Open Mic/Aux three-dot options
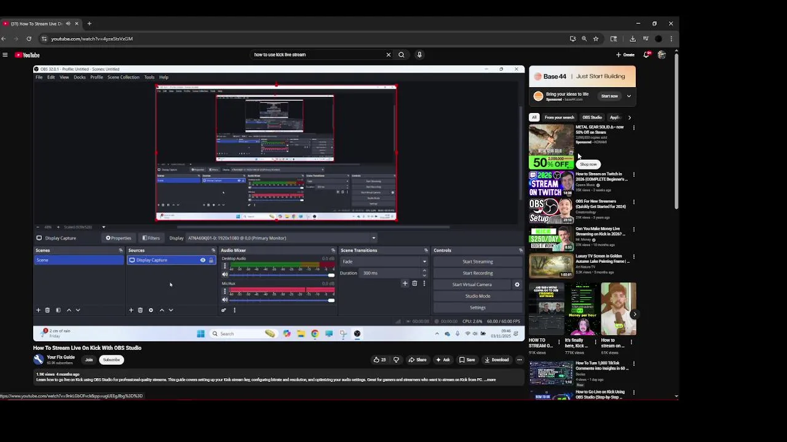Image resolution: width=787 pixels, height=442 pixels. click(x=224, y=291)
